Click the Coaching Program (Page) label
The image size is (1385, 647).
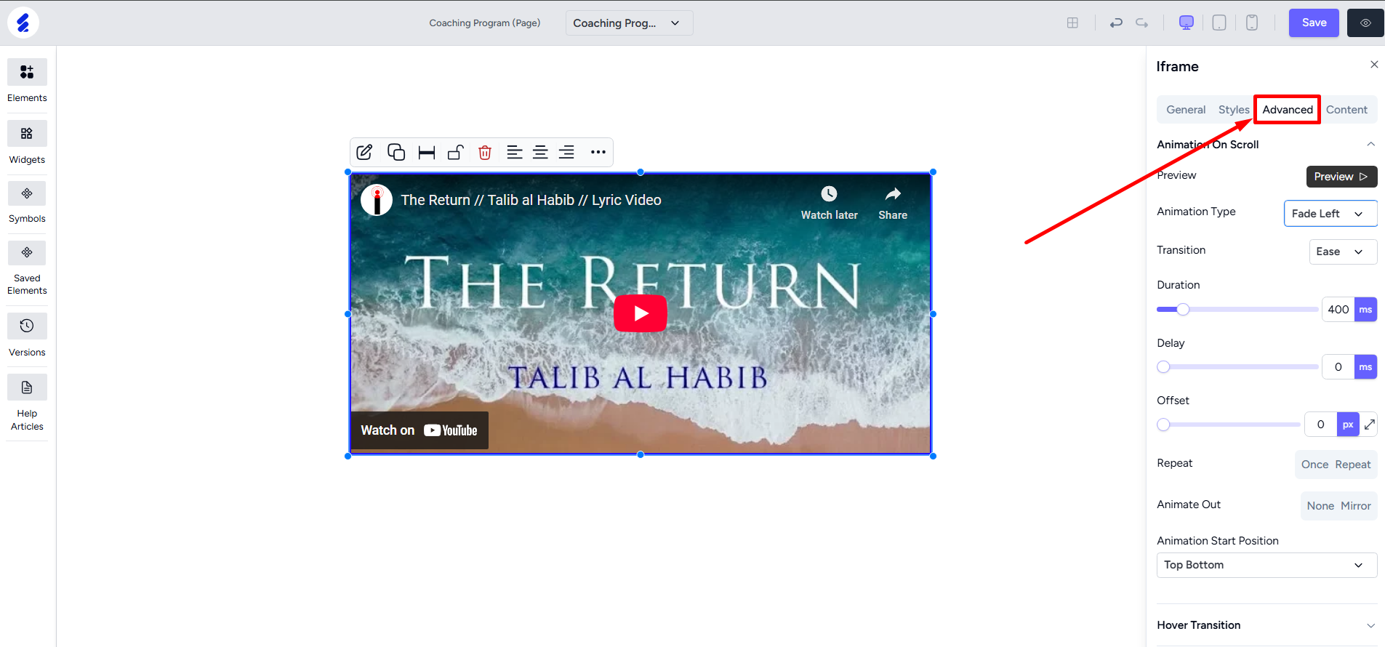485,23
